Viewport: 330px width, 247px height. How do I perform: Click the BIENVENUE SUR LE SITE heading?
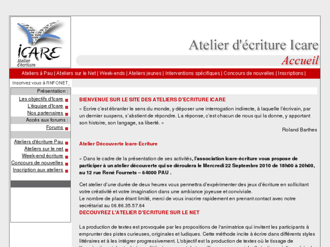click(153, 100)
